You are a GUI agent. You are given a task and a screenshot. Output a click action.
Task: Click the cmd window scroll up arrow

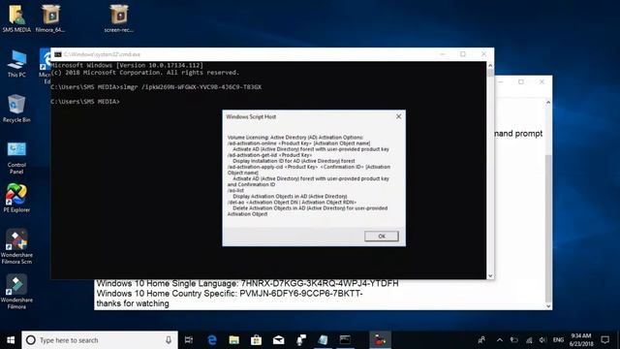(490, 66)
